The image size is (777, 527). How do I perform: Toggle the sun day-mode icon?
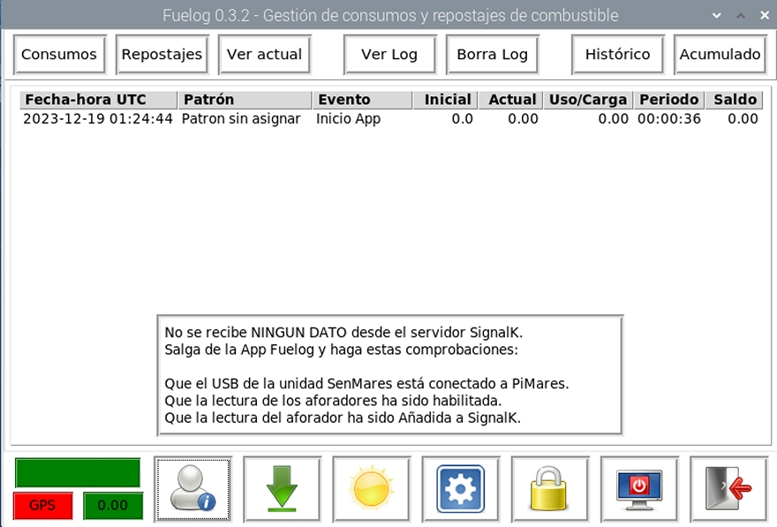(371, 488)
